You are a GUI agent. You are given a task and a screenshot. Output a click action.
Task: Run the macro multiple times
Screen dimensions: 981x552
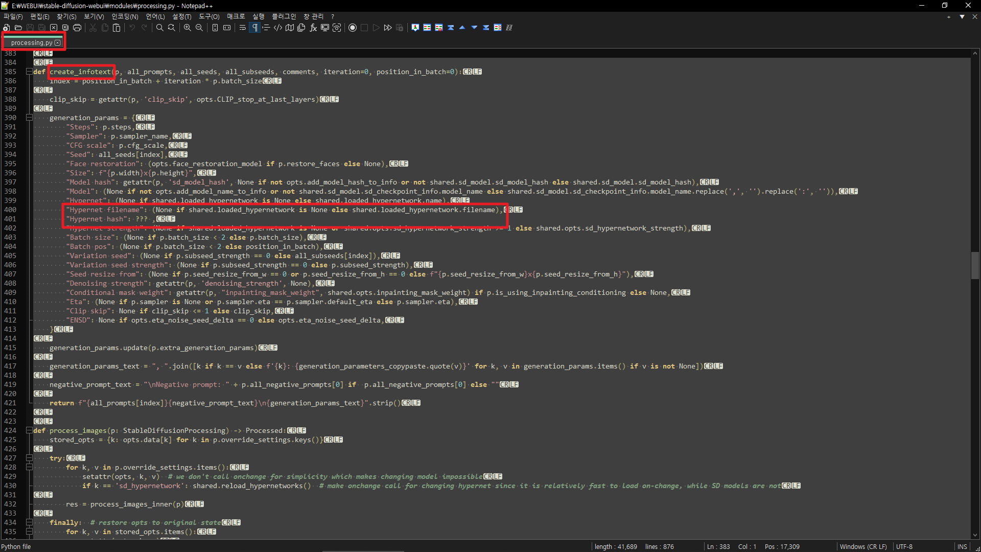388,28
